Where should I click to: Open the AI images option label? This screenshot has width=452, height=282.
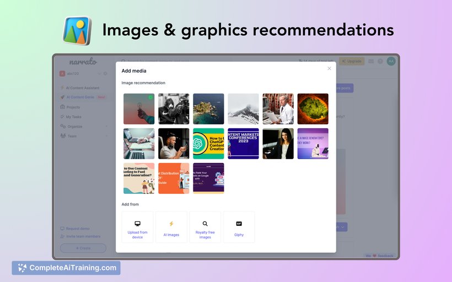171,235
